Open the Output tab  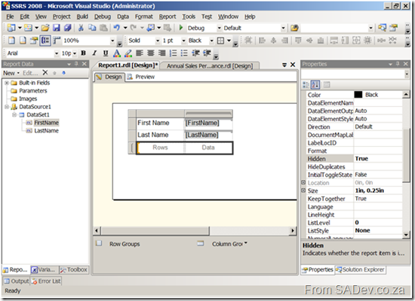point(17,281)
